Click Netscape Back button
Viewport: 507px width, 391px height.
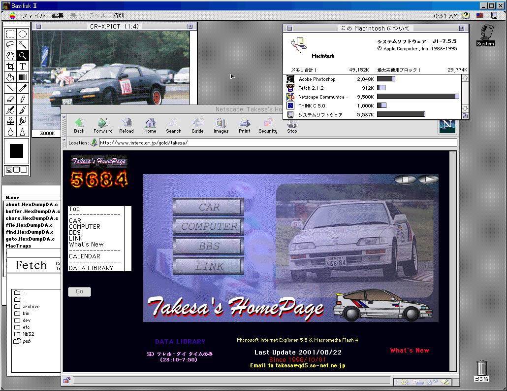79,126
